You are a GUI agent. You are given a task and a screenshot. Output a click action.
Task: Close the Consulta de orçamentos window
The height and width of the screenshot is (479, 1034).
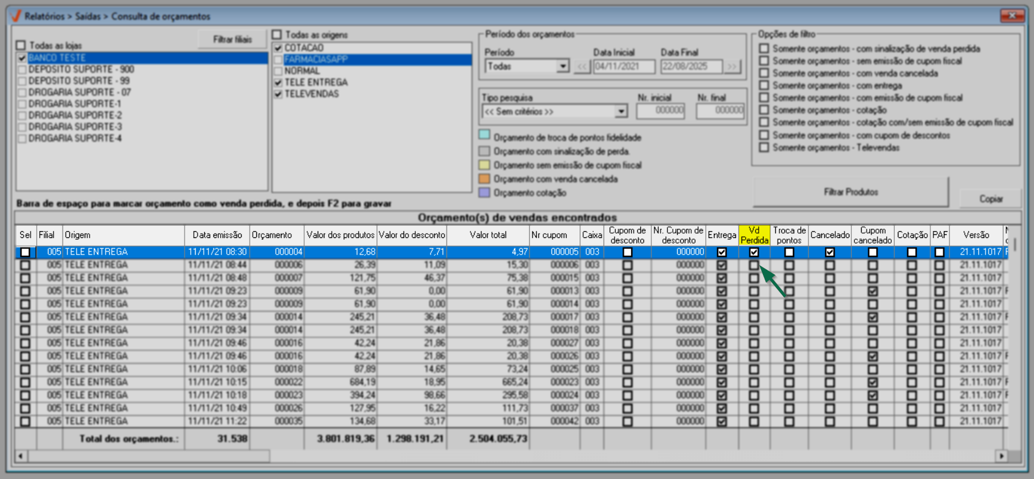(1012, 15)
